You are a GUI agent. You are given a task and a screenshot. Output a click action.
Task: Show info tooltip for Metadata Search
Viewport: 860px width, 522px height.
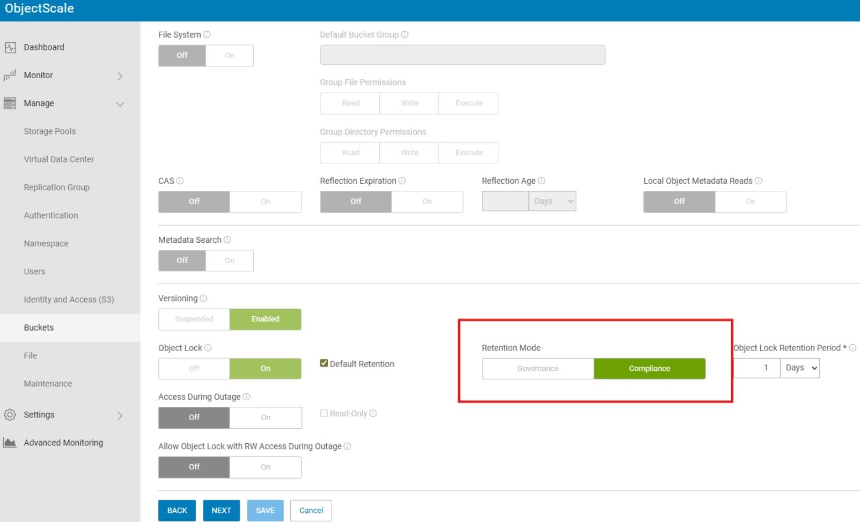pos(227,240)
